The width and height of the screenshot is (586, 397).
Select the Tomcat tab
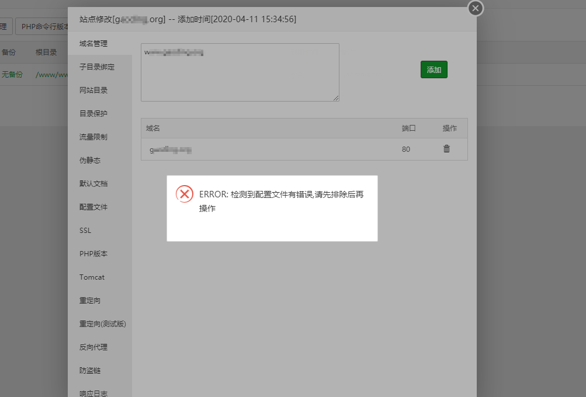(92, 277)
